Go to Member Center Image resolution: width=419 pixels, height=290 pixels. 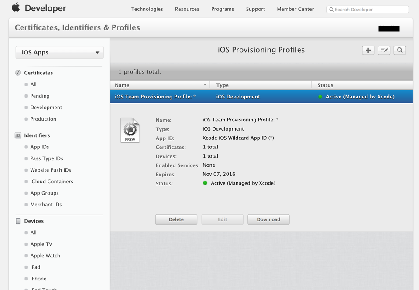click(295, 9)
